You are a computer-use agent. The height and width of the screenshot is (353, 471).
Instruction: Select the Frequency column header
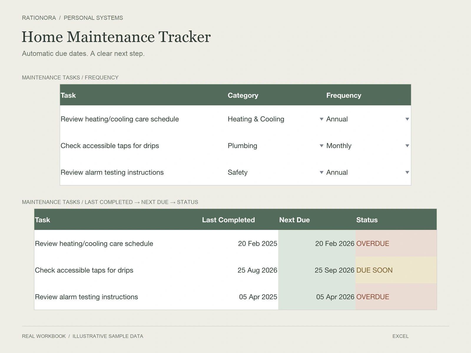point(344,95)
